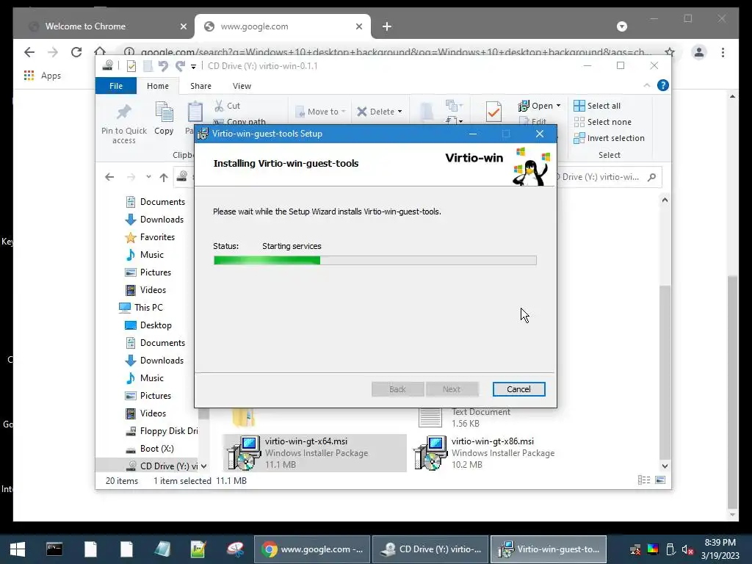The width and height of the screenshot is (752, 564).
Task: Click Invert selection in ribbon
Action: pyautogui.click(x=609, y=138)
